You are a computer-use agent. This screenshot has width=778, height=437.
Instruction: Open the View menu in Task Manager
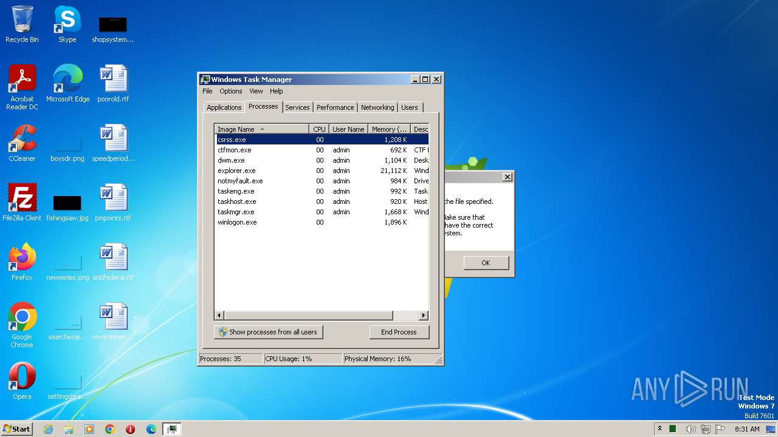click(256, 91)
